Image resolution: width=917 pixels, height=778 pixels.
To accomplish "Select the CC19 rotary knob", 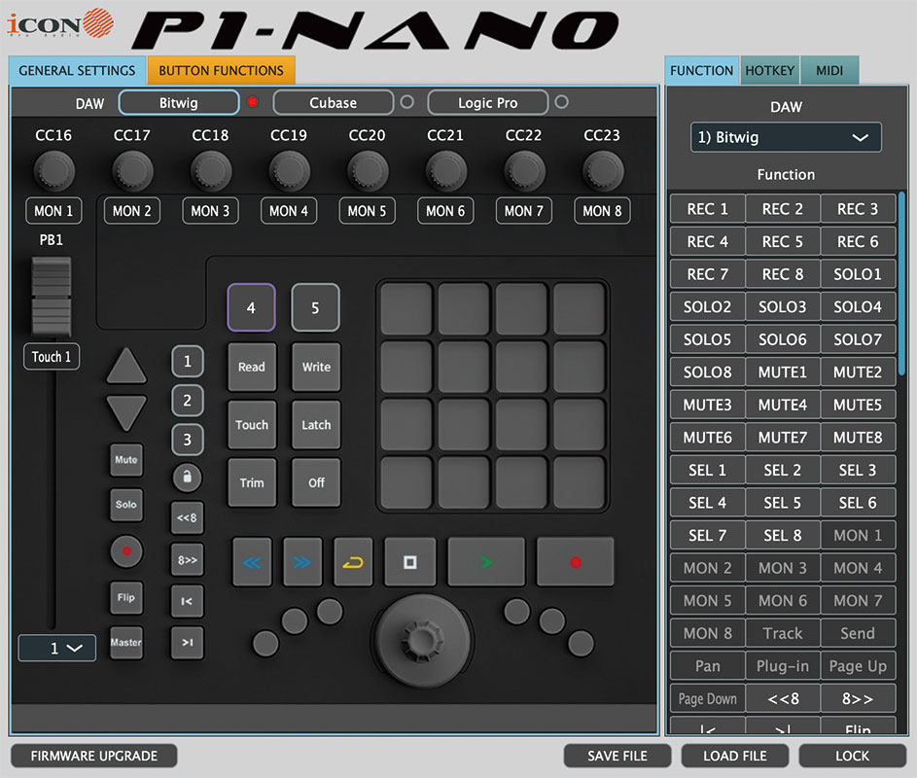I will point(290,171).
